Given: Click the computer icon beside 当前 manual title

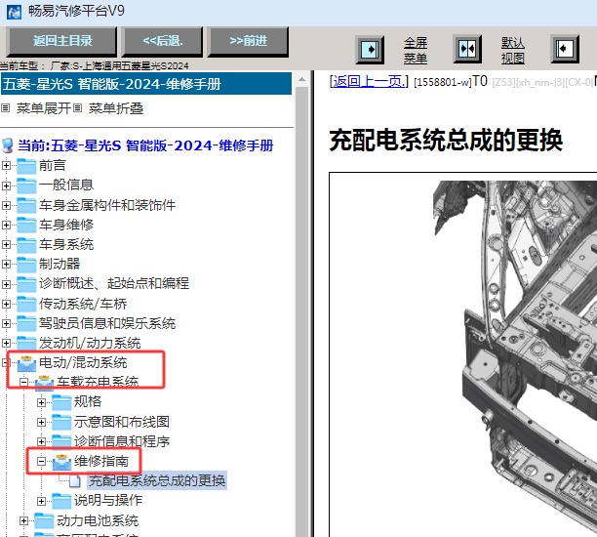Looking at the screenshot, I should coord(7,145).
